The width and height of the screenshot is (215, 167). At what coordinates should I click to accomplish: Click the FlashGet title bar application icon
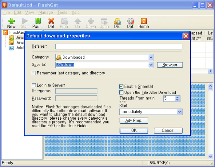pyautogui.click(x=4, y=5)
